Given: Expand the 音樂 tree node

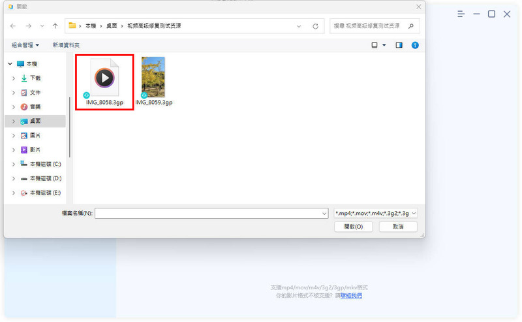Looking at the screenshot, I should coord(14,107).
